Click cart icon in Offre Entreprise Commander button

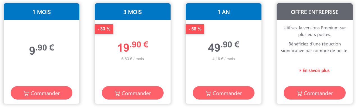pos(299,93)
